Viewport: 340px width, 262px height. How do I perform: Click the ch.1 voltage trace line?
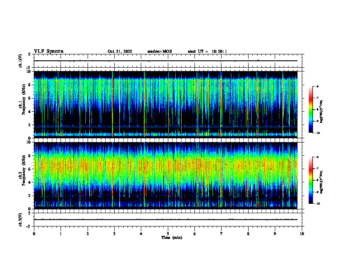(x=166, y=61)
